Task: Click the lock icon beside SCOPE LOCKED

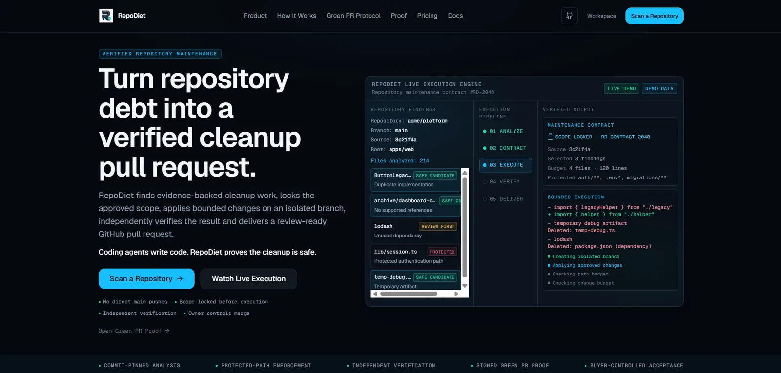Action: click(550, 137)
